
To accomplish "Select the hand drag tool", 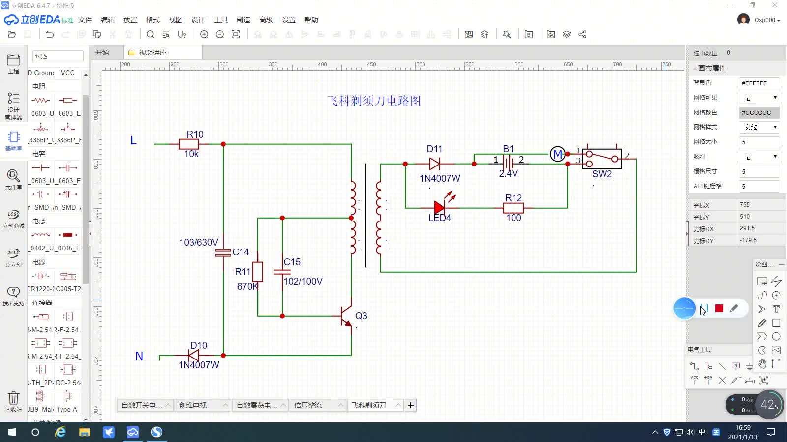I will pos(762,364).
